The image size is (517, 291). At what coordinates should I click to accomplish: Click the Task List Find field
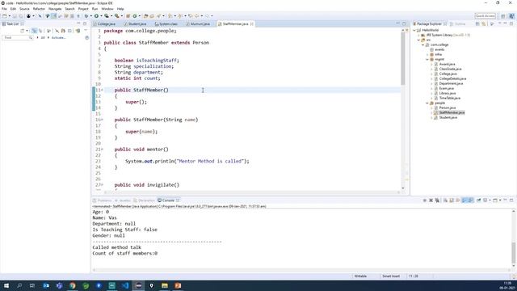click(17, 38)
